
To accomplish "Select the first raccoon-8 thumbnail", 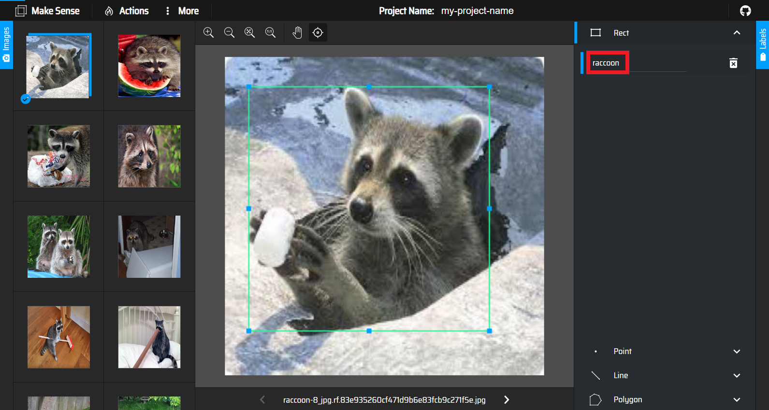I will 58,66.
